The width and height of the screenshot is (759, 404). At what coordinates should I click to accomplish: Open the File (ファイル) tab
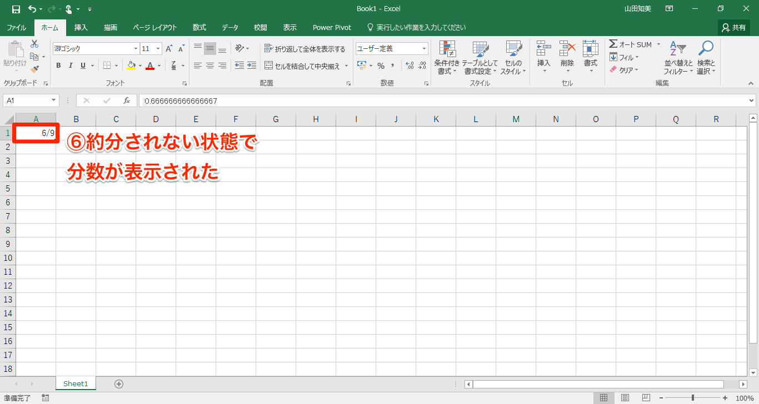(17, 27)
